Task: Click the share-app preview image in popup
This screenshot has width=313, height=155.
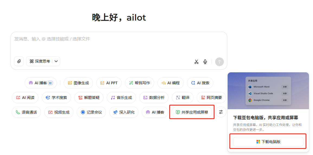Action: point(268,91)
